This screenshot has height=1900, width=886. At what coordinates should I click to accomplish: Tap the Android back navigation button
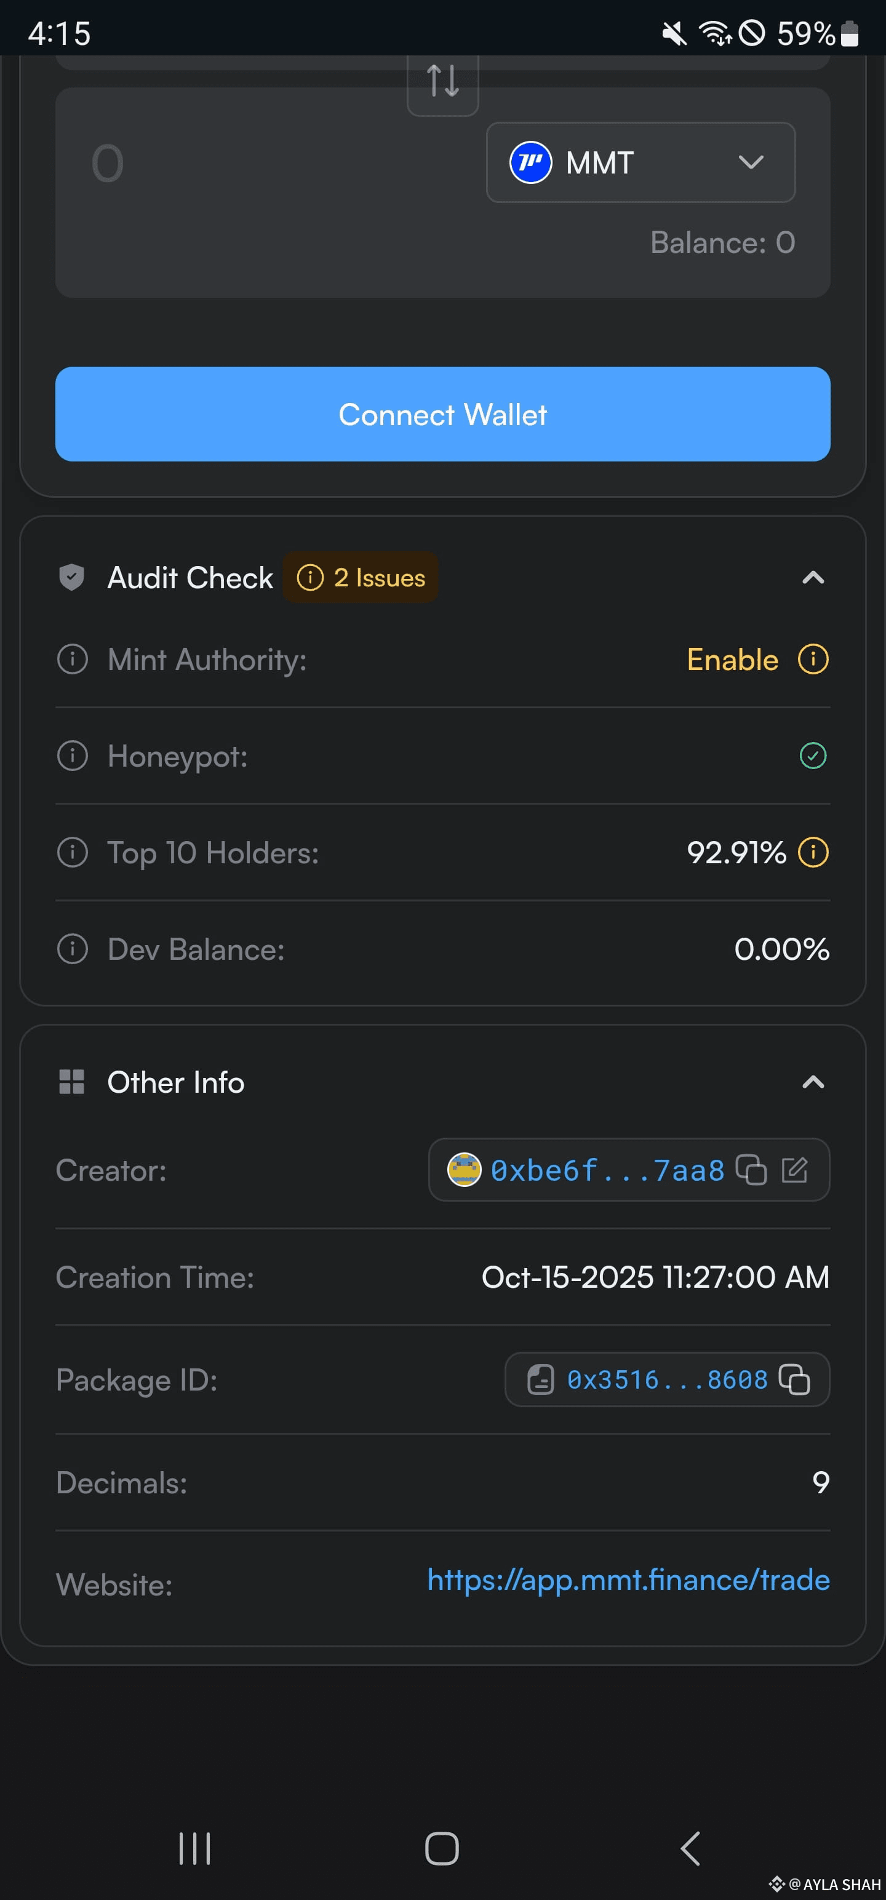coord(690,1848)
